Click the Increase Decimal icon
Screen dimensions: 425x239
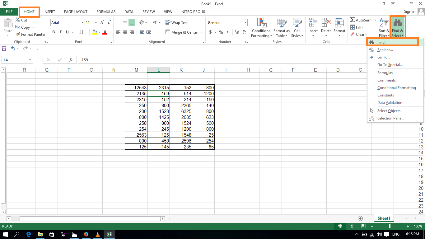pyautogui.click(x=237, y=32)
